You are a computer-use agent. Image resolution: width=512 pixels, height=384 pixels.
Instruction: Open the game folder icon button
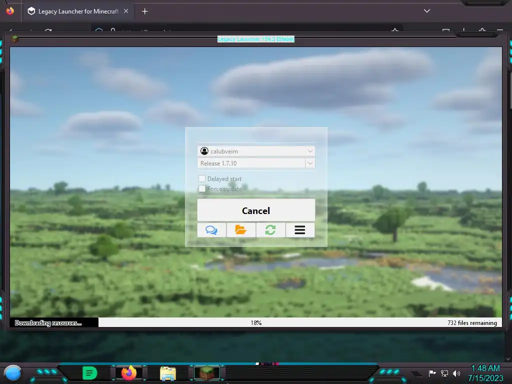(241, 230)
